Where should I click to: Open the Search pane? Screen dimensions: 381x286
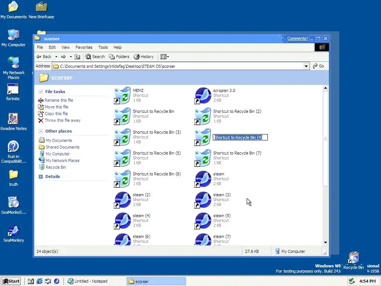95,57
